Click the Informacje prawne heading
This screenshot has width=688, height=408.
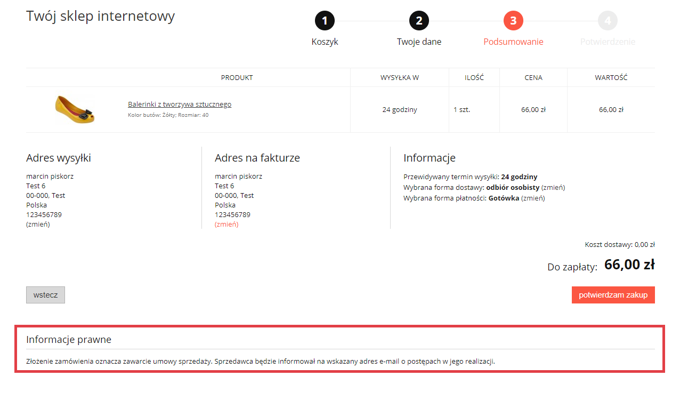click(x=69, y=340)
